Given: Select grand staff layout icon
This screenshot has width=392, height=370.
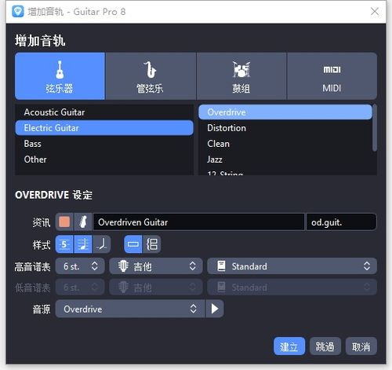Looking at the screenshot, I should (152, 244).
